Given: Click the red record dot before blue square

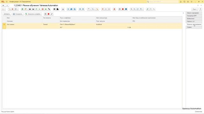Looking at the screenshot, I should point(123,9).
